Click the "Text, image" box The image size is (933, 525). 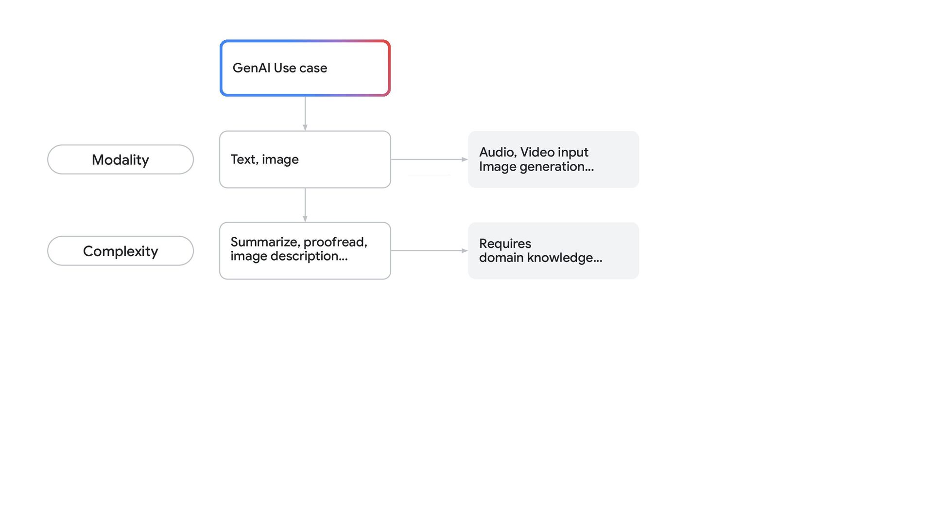(x=305, y=159)
